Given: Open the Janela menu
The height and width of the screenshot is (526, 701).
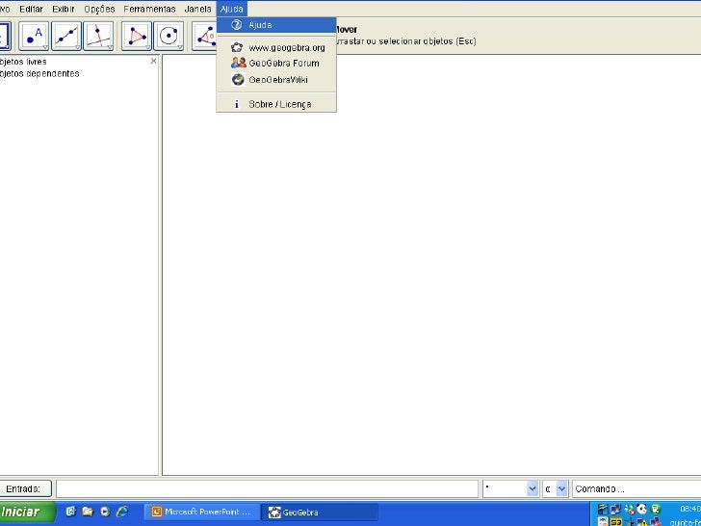Looking at the screenshot, I should point(197,9).
